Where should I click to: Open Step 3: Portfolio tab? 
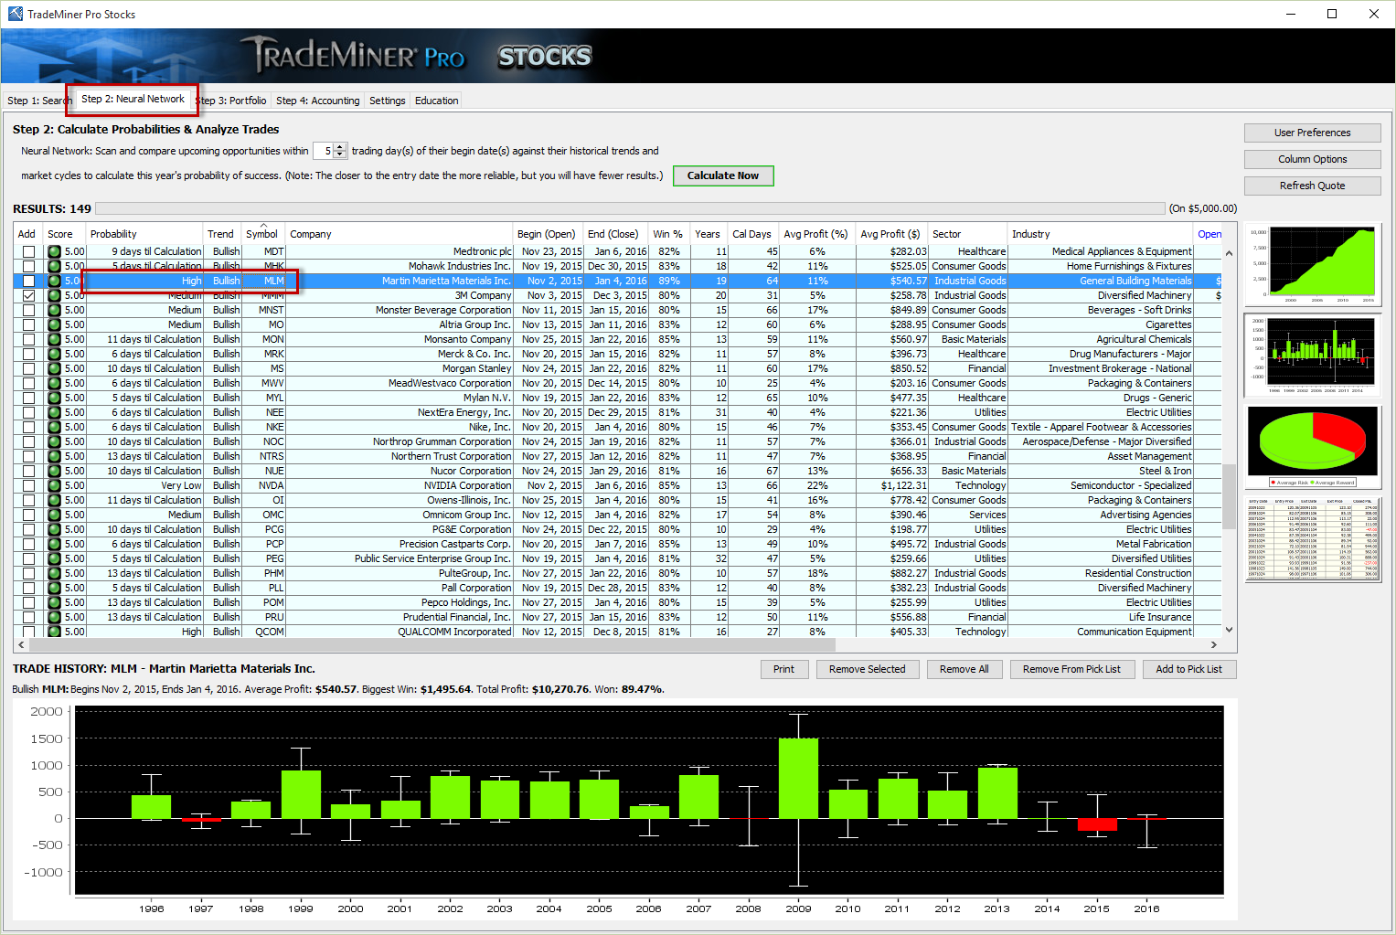tap(232, 101)
